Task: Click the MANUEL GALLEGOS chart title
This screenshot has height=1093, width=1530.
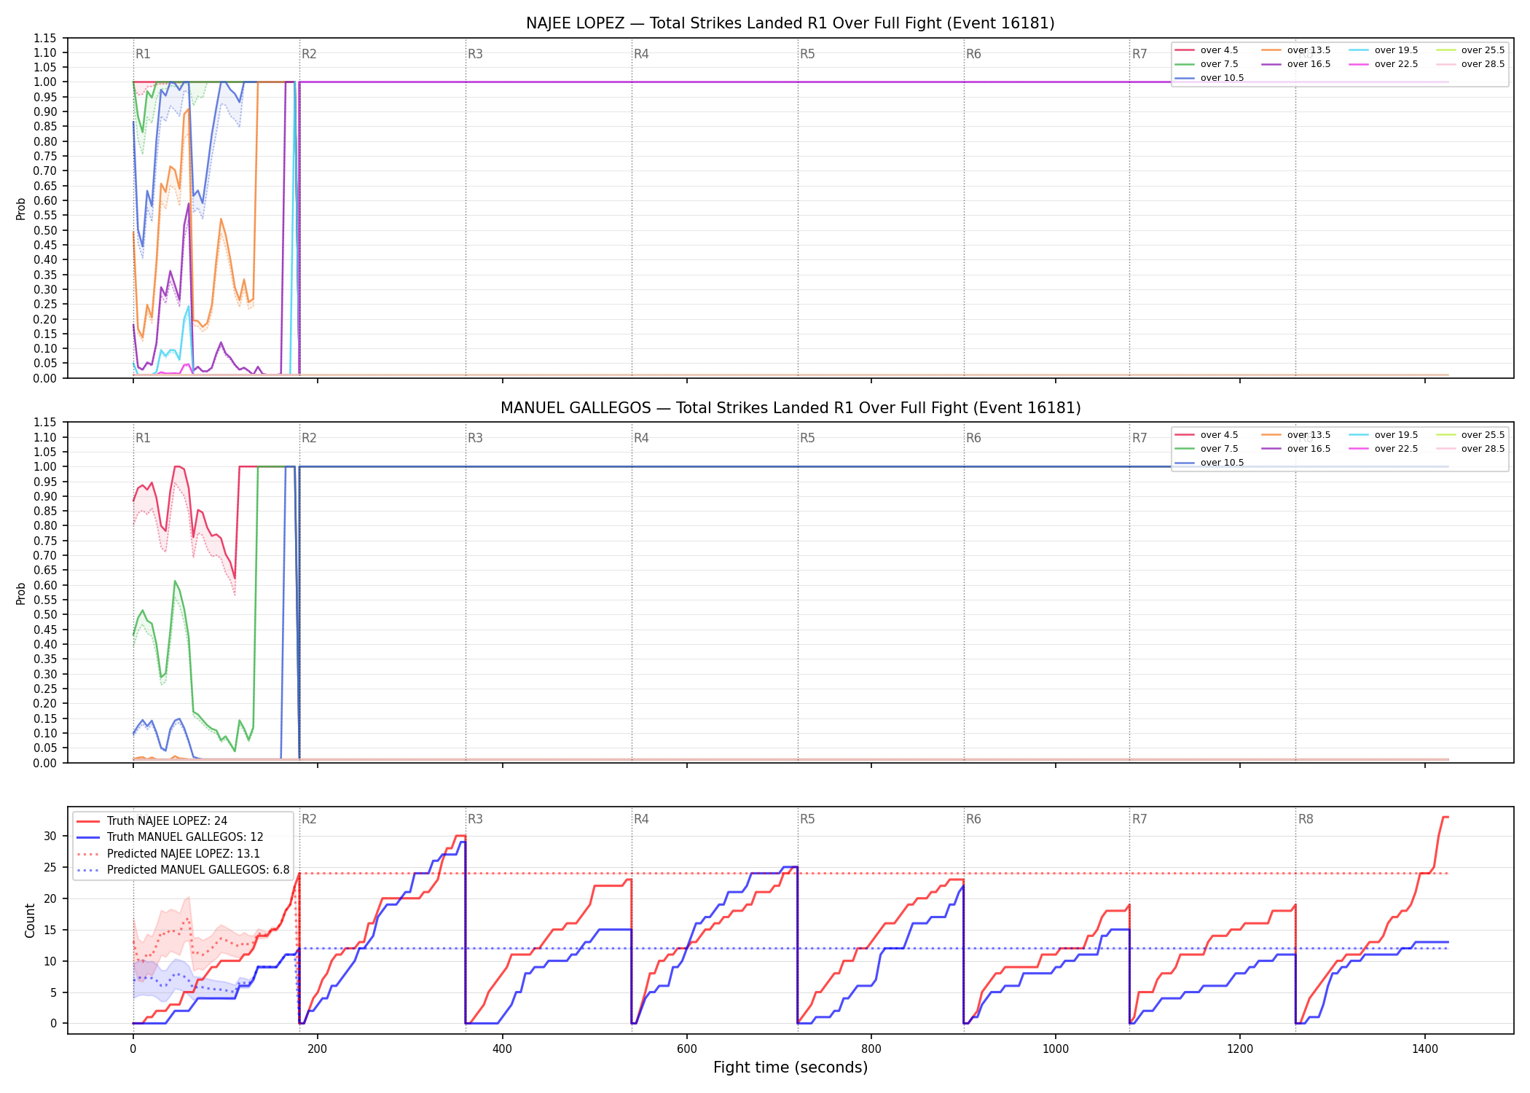Action: (790, 408)
